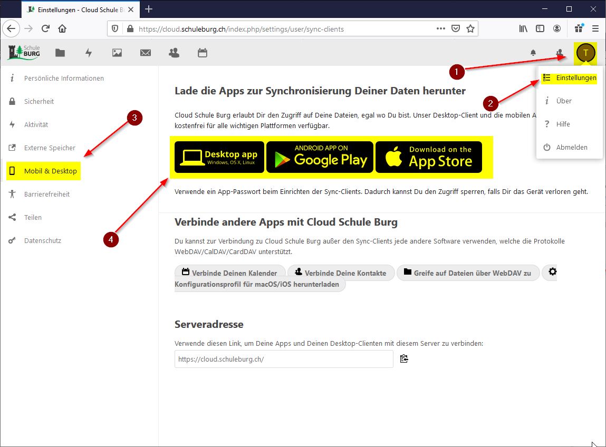Open Persönliche Informationen section
This screenshot has width=606, height=447.
(x=64, y=79)
